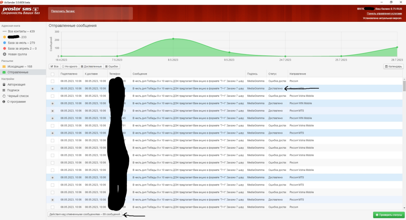Sort by the Направление column header
The width and height of the screenshot is (406, 220).
297,74
